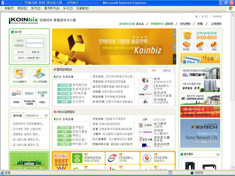The image size is (235, 176).
Task: Click the KOINbiz site logo
Action: (23, 21)
